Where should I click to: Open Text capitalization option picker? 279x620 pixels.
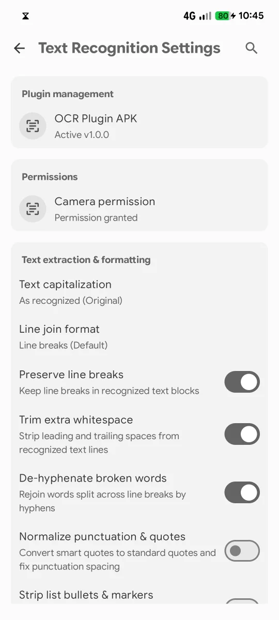pos(139,291)
